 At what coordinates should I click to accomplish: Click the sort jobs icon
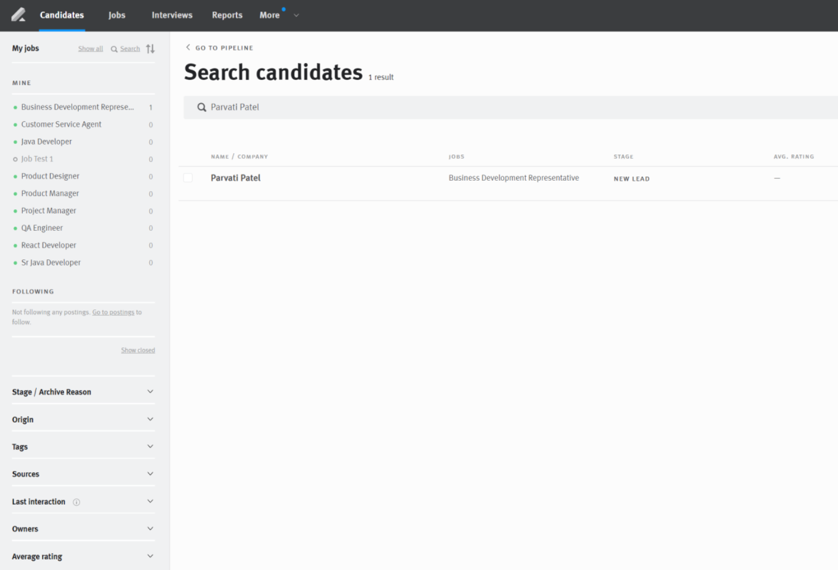pos(150,49)
